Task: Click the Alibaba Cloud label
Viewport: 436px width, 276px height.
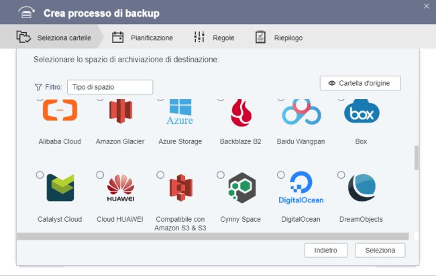Action: point(60,141)
